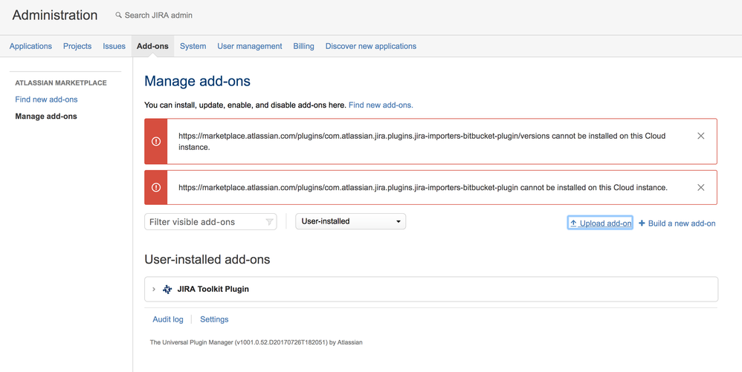Click the upload arrow icon

click(573, 223)
